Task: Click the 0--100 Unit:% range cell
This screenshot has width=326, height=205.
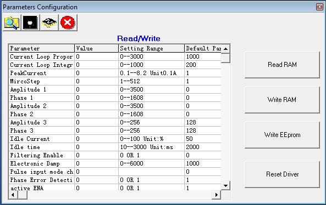Action: tap(151, 139)
